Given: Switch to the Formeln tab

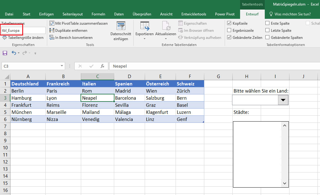Looking at the screenshot, I should [98, 14].
